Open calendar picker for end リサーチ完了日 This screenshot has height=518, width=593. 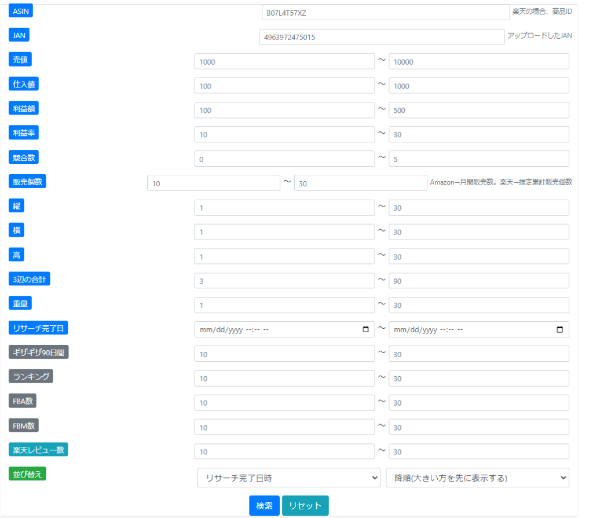tap(559, 329)
